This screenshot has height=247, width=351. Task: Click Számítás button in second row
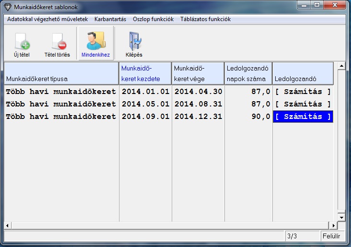click(x=303, y=104)
